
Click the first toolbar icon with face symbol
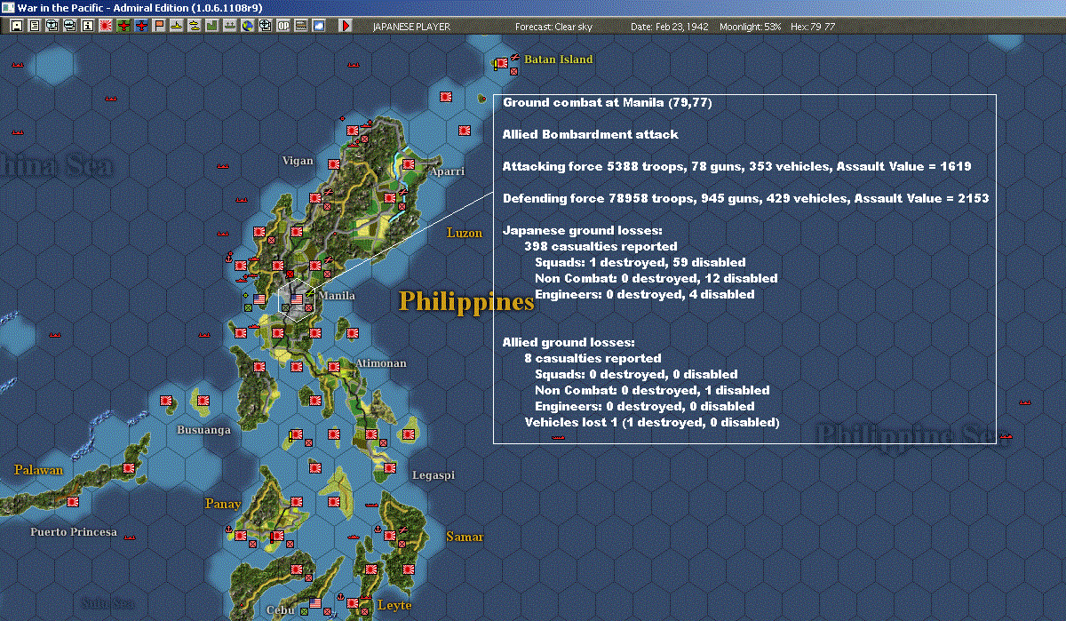[x=16, y=26]
